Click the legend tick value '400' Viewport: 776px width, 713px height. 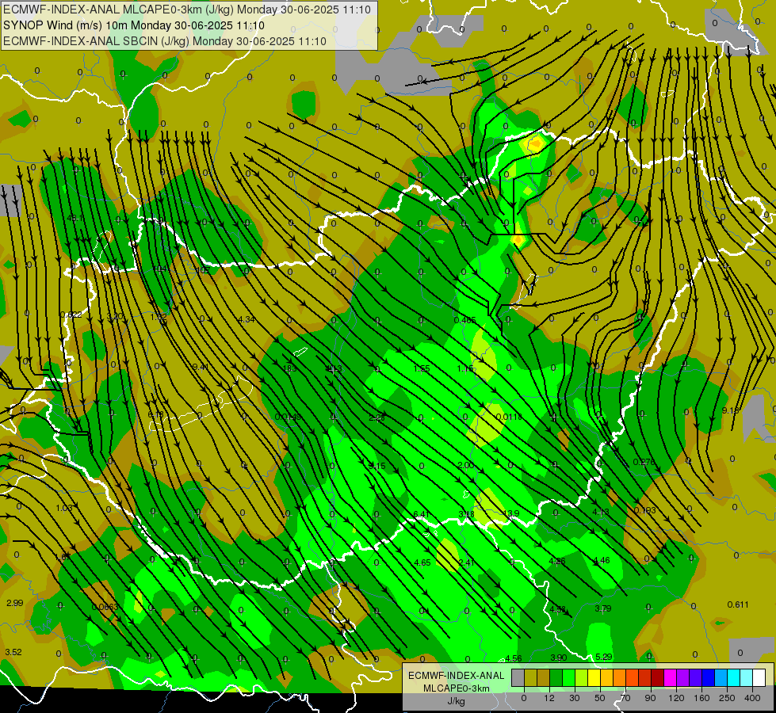[751, 698]
